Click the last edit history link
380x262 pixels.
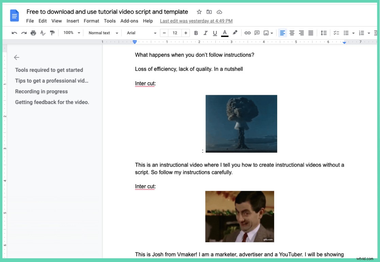[196, 21]
